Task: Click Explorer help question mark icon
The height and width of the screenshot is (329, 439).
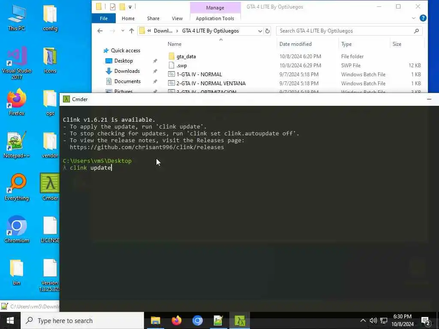Action: pos(423,18)
